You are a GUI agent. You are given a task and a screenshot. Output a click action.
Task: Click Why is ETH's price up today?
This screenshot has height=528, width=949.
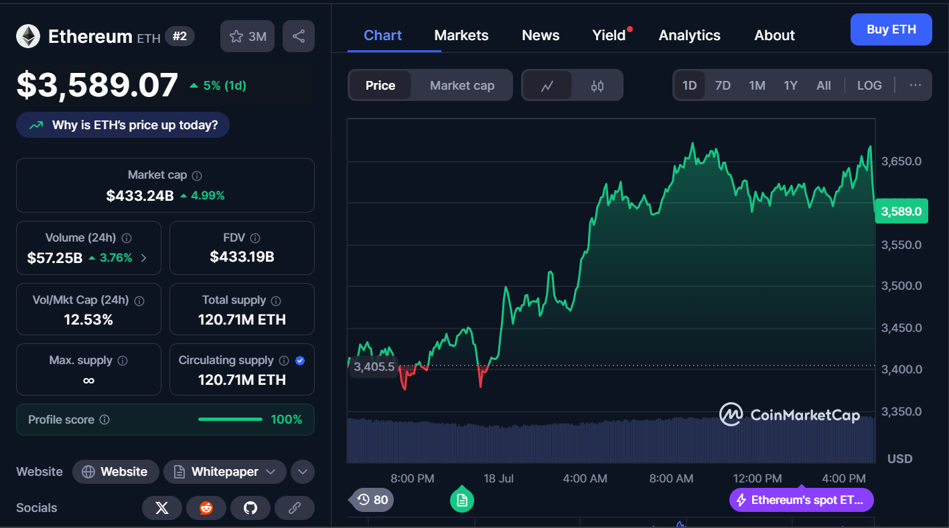pyautogui.click(x=123, y=125)
